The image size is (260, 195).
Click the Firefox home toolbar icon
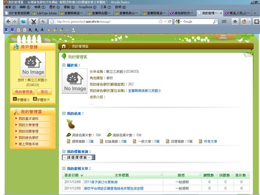coord(234,22)
